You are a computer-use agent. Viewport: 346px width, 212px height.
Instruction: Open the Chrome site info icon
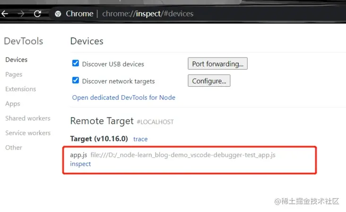click(58, 14)
